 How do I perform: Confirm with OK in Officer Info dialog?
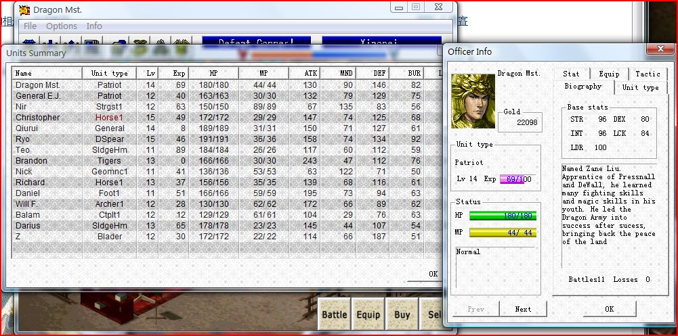coord(609,309)
